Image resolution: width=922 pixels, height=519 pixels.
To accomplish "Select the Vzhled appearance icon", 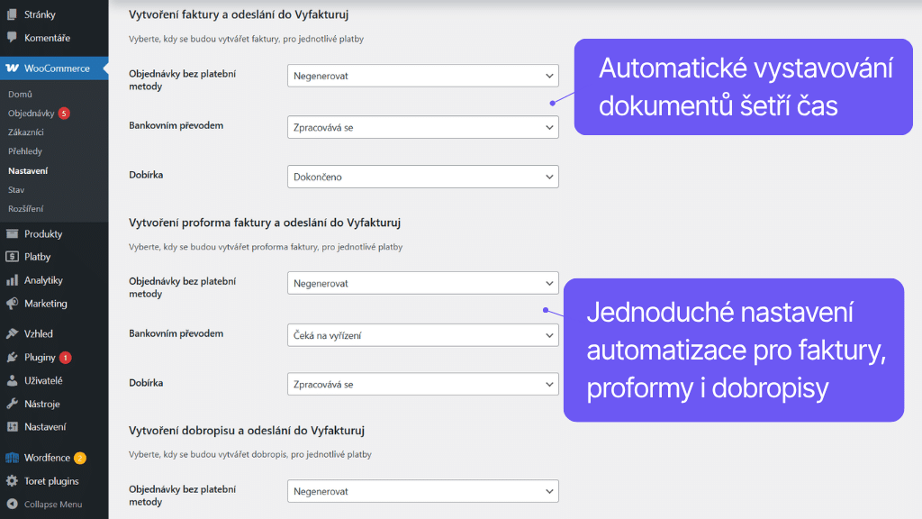I will point(11,333).
